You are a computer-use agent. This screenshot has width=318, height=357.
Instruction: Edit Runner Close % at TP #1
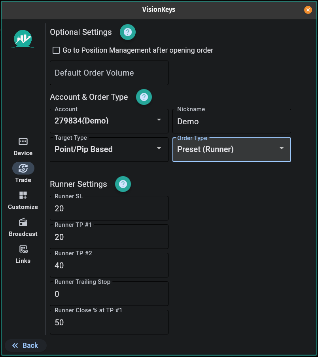point(109,322)
